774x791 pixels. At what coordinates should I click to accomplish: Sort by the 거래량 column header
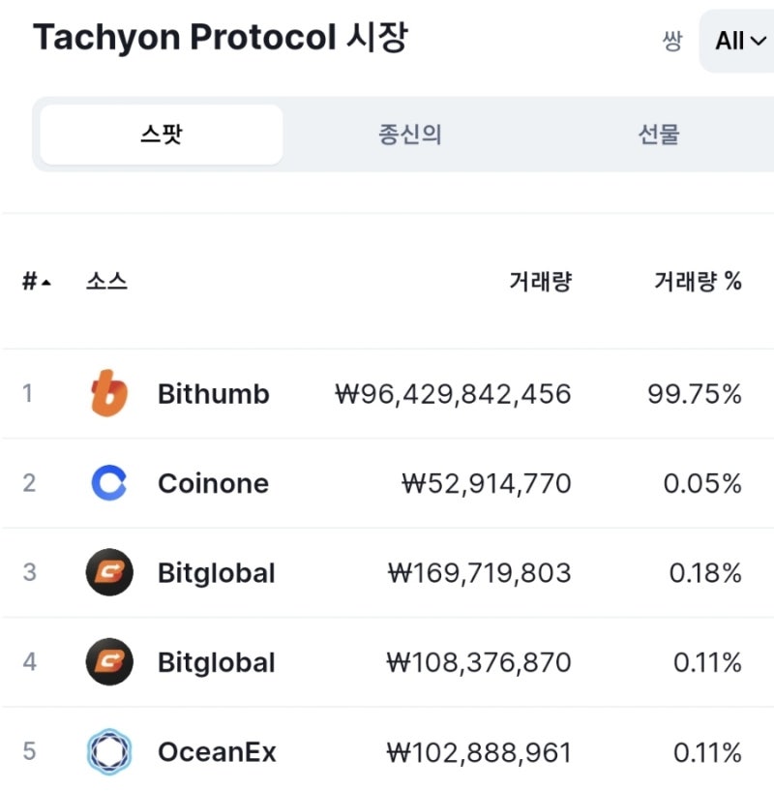point(541,281)
